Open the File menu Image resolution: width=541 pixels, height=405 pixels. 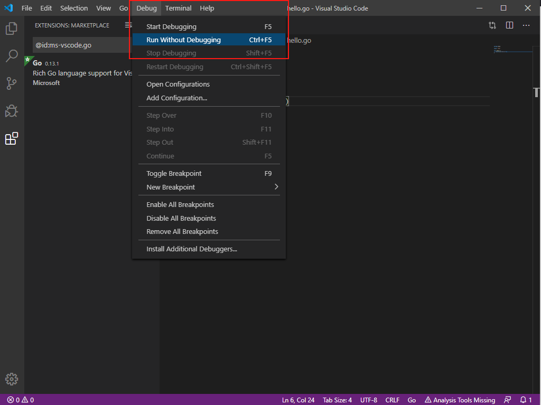pyautogui.click(x=26, y=8)
